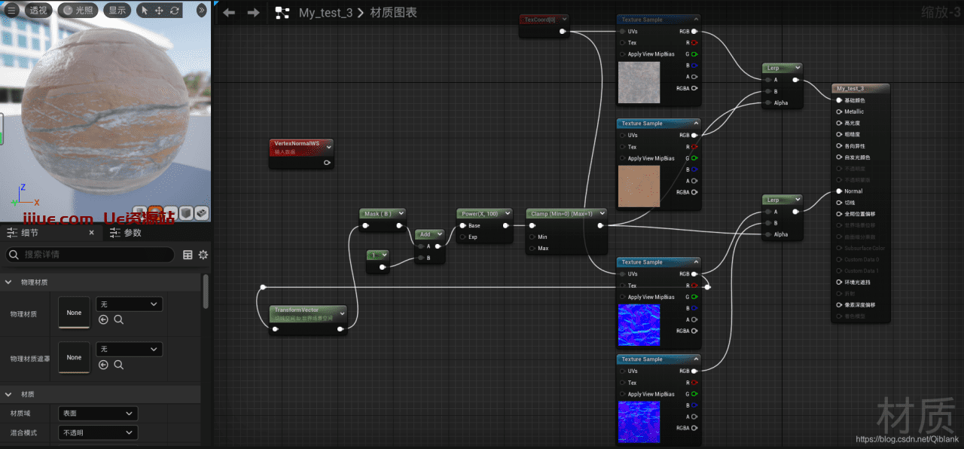The height and width of the screenshot is (449, 964).
Task: Switch preview mesh to sphere shape
Action: (154, 213)
